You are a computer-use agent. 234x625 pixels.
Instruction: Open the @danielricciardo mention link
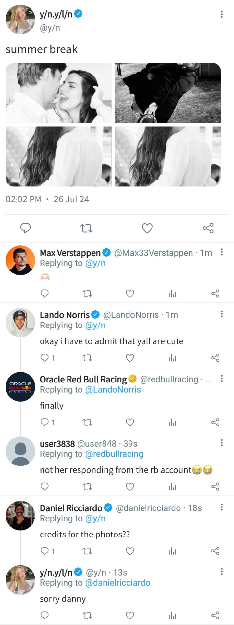(117, 583)
